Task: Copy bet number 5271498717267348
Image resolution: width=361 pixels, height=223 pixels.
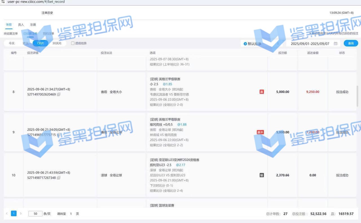Action: click(58, 178)
